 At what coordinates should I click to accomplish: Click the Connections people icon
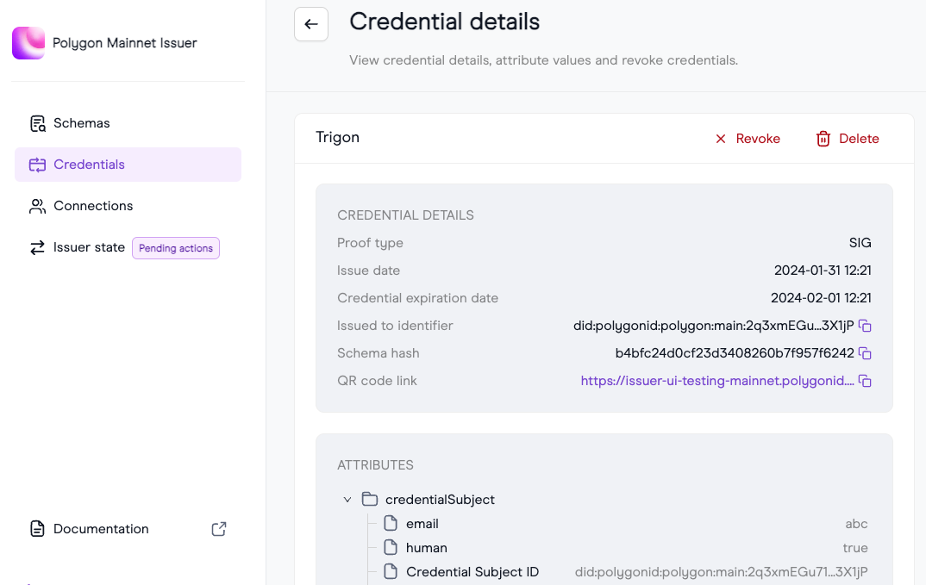tap(37, 206)
